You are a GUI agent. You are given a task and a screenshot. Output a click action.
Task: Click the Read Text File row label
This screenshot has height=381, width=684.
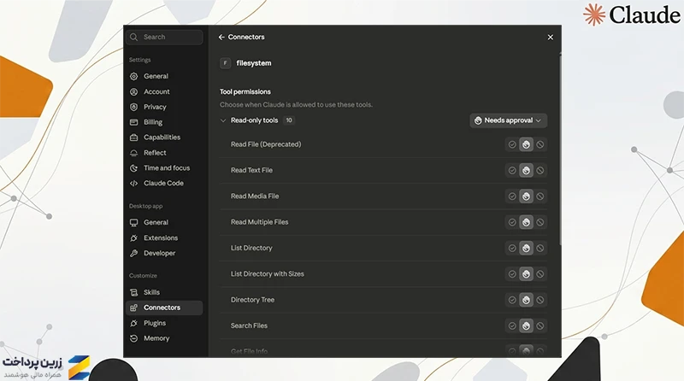tap(251, 171)
